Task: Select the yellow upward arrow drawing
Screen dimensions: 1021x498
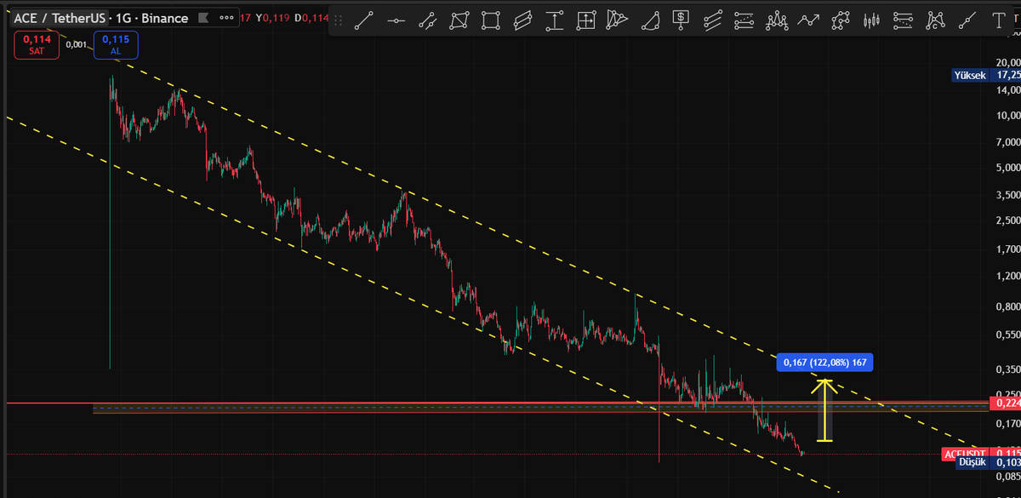Action: point(823,409)
